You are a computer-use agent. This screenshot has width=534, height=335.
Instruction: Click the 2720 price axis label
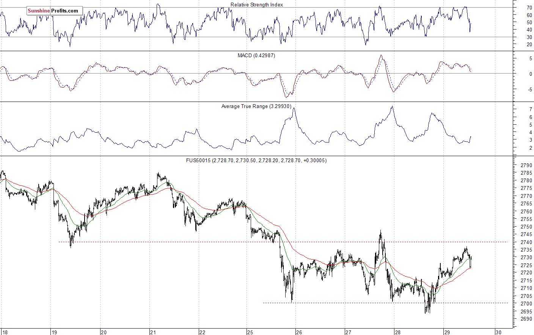(x=526, y=273)
